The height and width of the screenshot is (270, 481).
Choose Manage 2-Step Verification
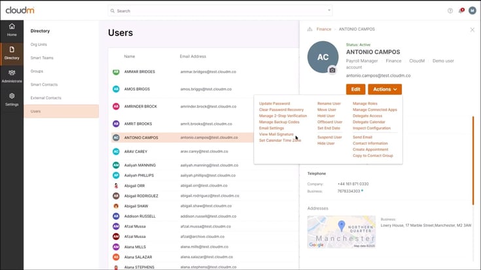click(283, 116)
